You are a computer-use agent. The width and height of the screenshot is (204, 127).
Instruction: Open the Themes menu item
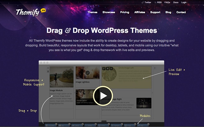[x=92, y=12]
